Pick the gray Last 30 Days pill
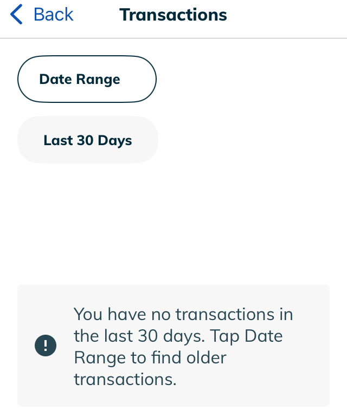 pos(88,140)
